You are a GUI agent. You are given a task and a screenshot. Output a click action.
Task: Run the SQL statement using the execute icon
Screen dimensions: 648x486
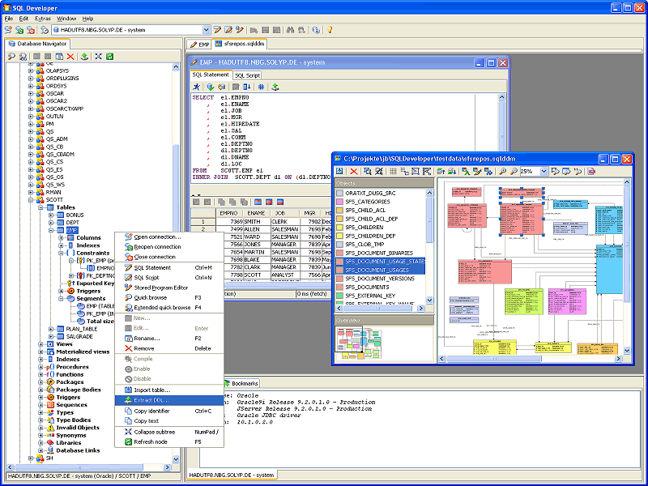tap(197, 87)
